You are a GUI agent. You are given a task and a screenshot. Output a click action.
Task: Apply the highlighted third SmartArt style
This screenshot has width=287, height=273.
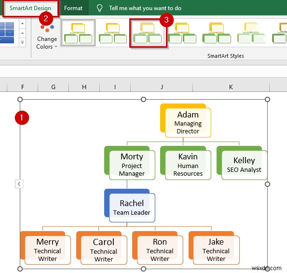(x=148, y=33)
